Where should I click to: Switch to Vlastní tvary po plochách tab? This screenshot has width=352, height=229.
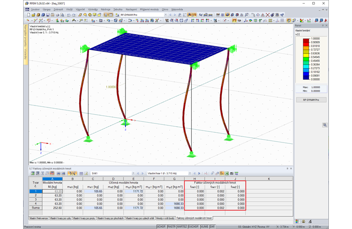tap(110, 218)
